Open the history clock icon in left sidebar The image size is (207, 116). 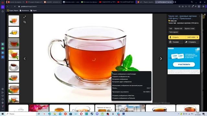click(x=3, y=99)
